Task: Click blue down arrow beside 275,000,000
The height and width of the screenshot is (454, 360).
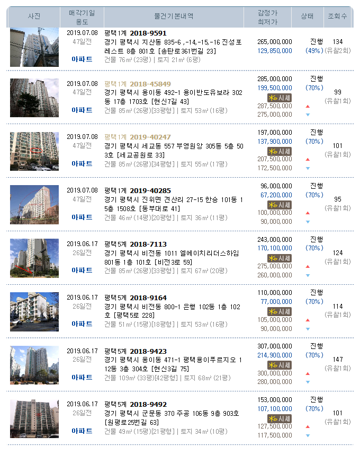Action: click(x=308, y=115)
